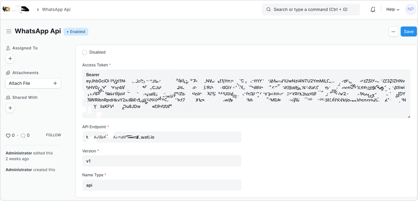The image size is (418, 201).
Task: Click the comment bubble icon
Action: point(23,135)
